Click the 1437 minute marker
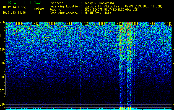The image size is (174, 110). (118, 24)
